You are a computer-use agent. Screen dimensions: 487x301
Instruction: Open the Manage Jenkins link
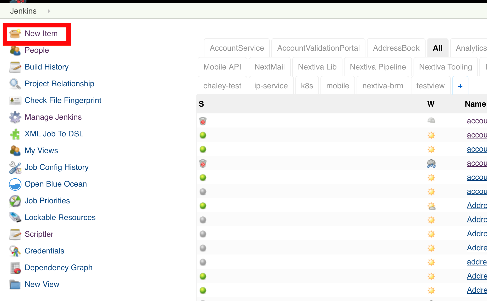pos(53,117)
